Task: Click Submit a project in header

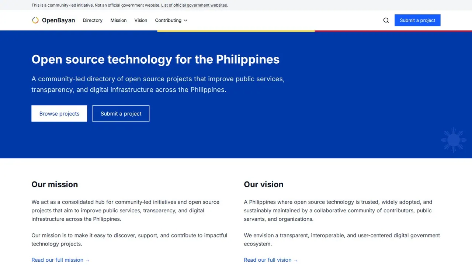Action: (x=417, y=20)
